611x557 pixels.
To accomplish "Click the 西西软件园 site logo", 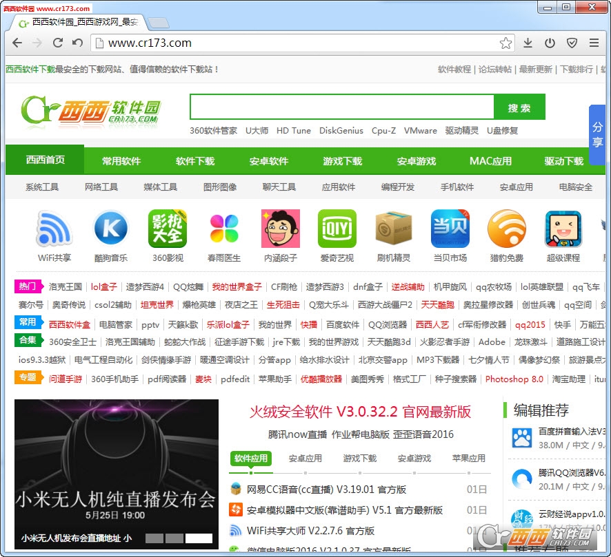I will 90,112.
